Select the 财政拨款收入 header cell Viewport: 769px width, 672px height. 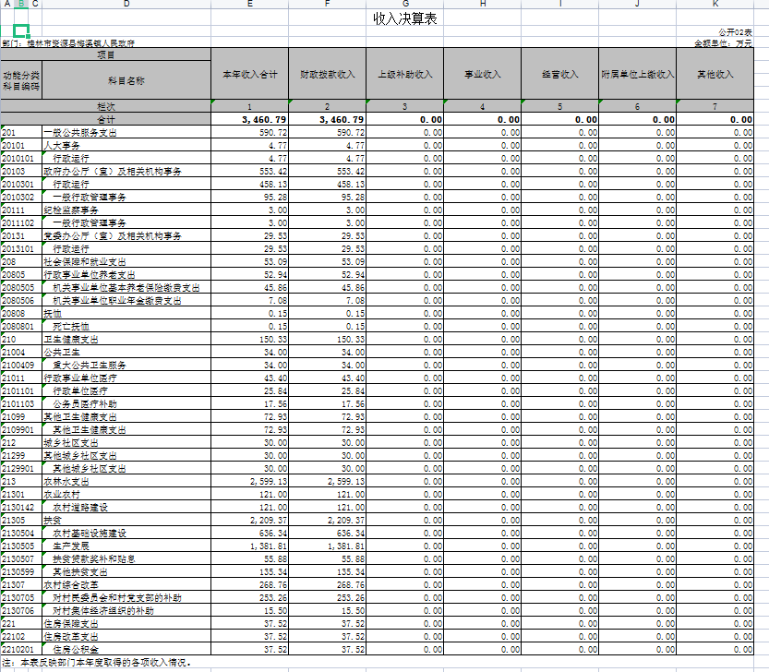coord(327,74)
